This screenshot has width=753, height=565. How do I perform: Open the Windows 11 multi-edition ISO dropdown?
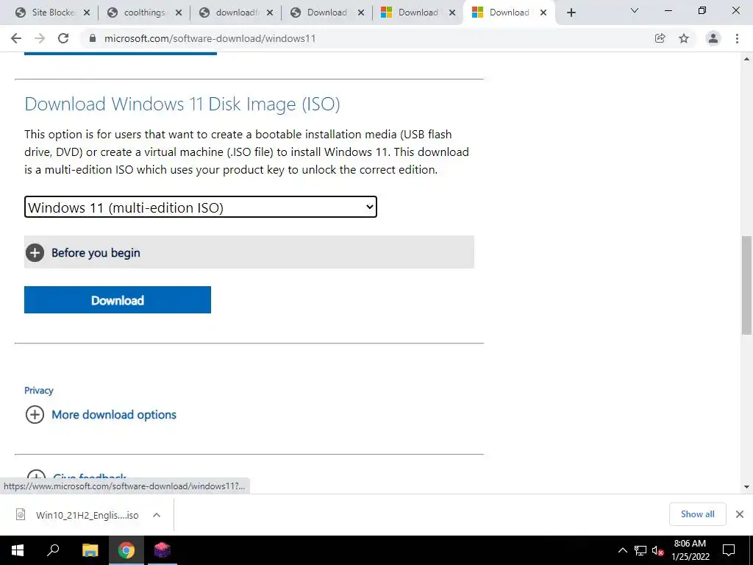pyautogui.click(x=201, y=207)
